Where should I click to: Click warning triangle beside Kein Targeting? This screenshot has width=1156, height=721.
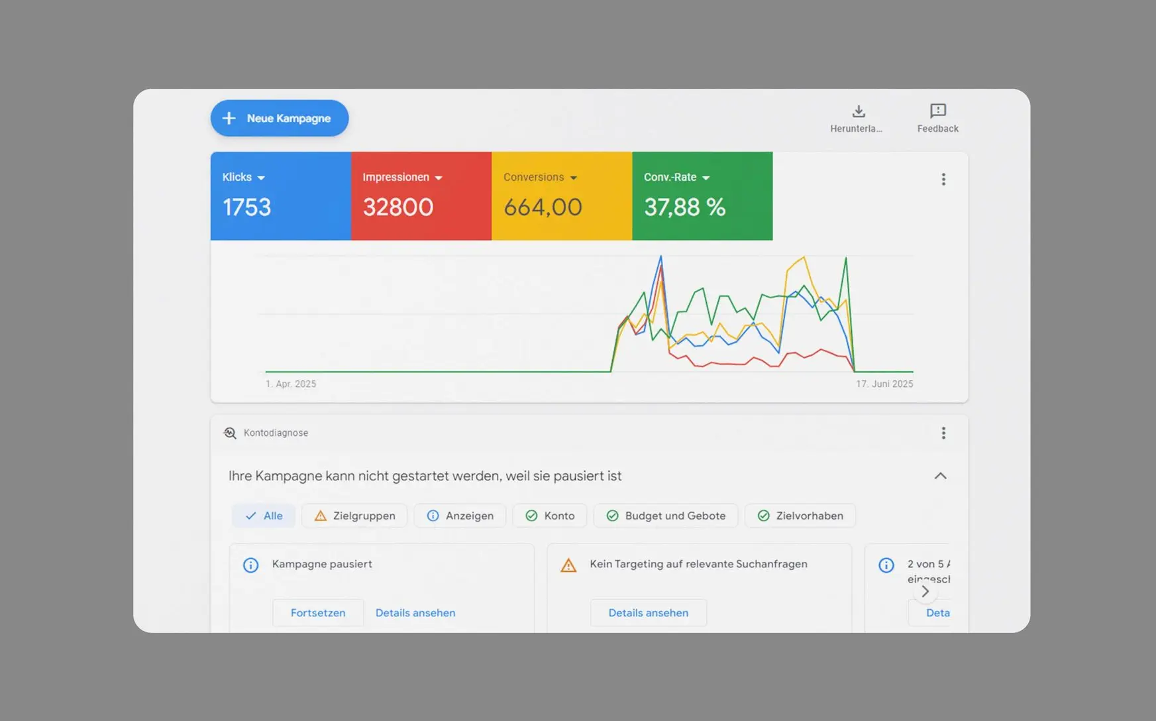568,565
